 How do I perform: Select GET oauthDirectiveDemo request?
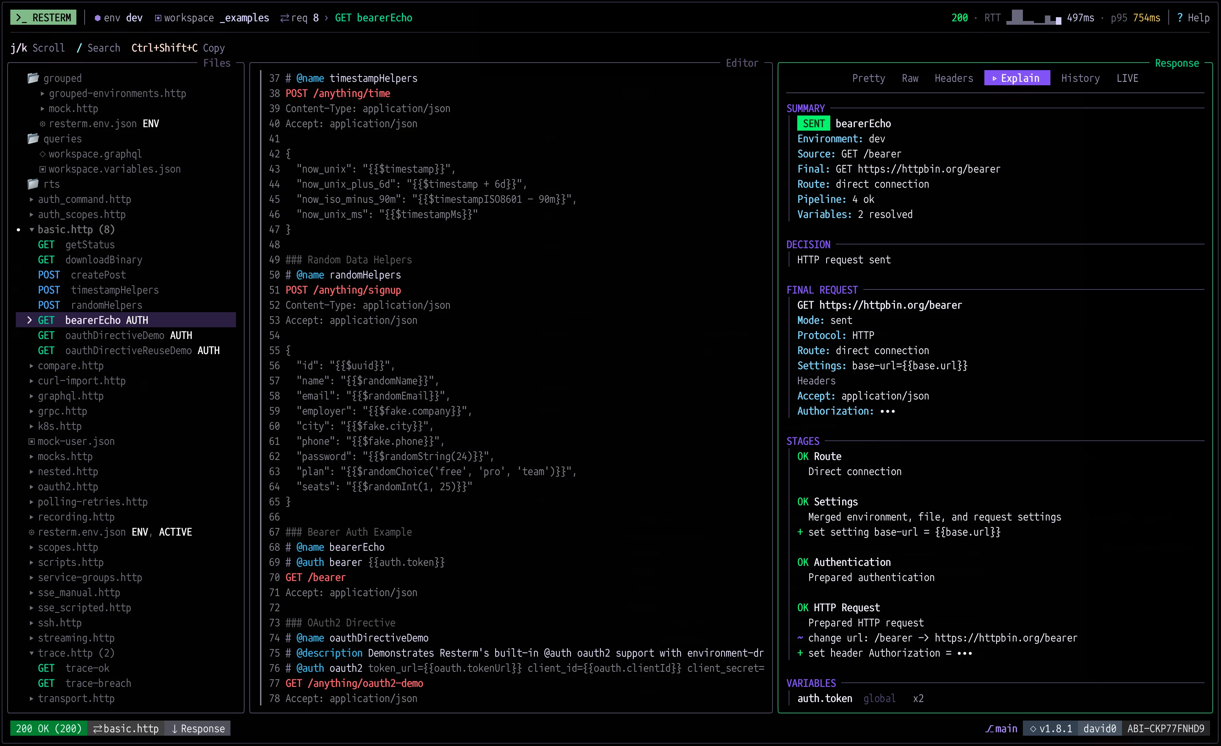point(115,335)
